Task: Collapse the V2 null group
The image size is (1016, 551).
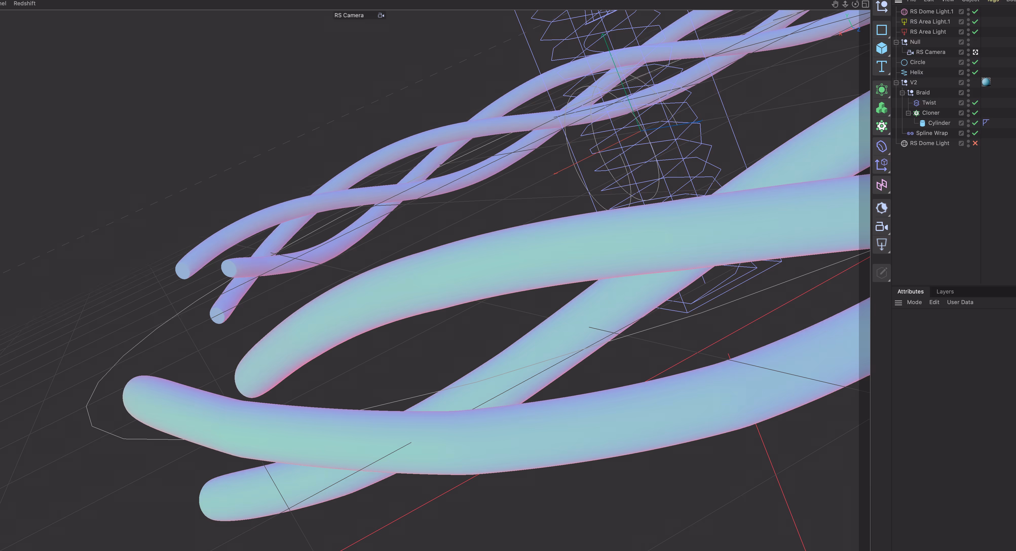Action: pyautogui.click(x=896, y=82)
